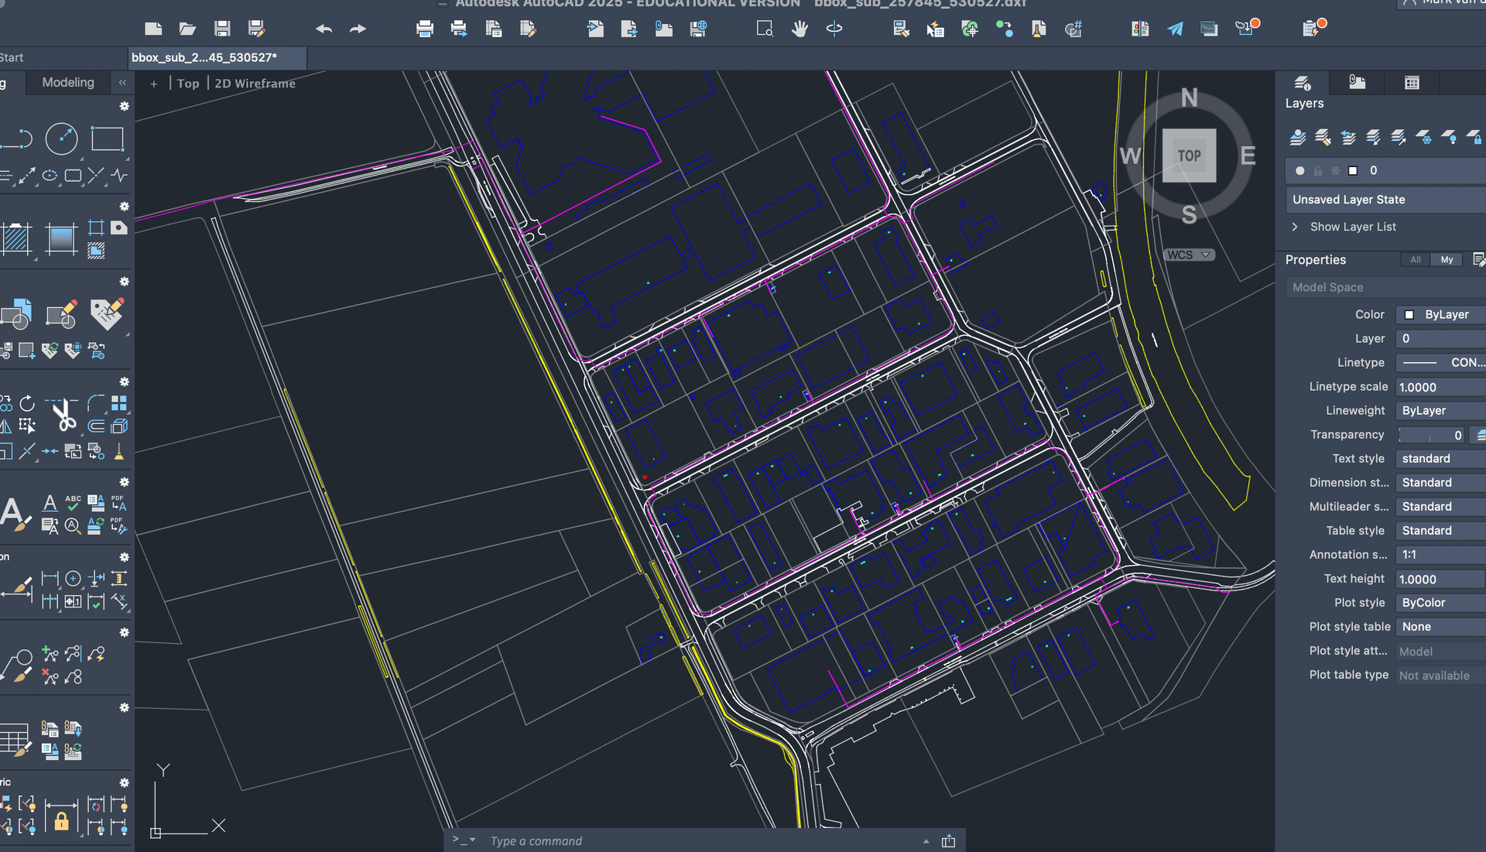Select the Modeling workspace tab

pos(68,82)
